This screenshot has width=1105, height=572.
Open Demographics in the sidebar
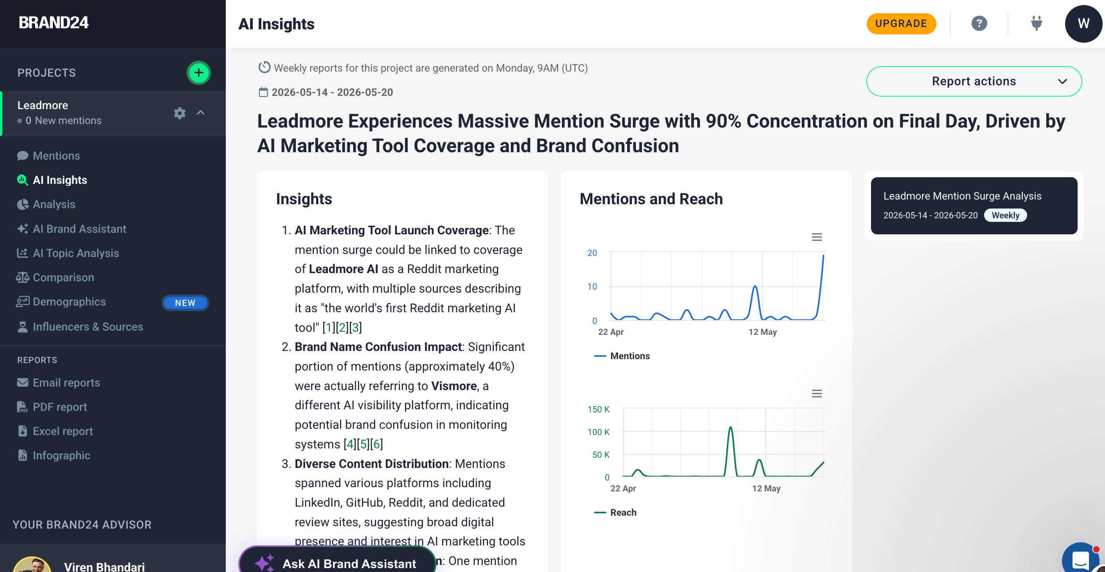point(69,302)
